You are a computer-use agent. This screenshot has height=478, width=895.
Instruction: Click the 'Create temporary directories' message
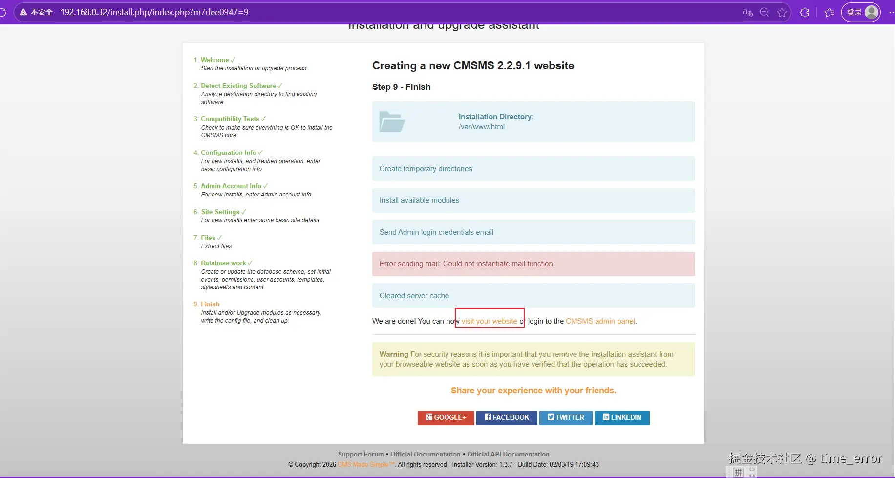pyautogui.click(x=533, y=169)
